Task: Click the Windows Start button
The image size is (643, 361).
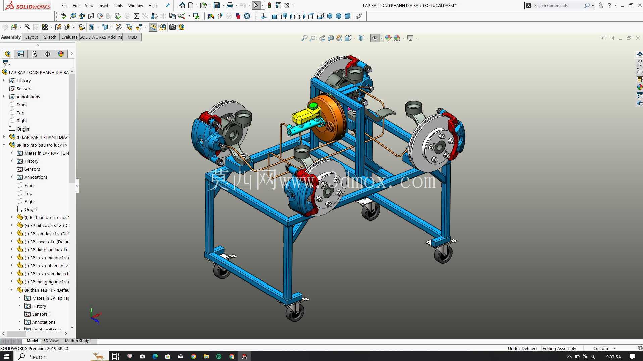Action: (6, 356)
